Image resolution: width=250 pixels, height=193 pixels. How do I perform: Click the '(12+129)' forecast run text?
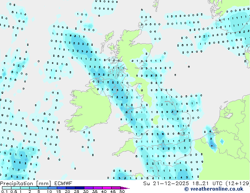238,184
